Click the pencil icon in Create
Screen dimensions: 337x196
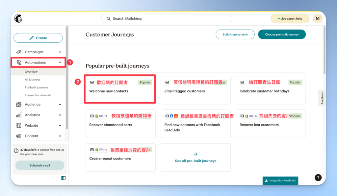coord(31,38)
